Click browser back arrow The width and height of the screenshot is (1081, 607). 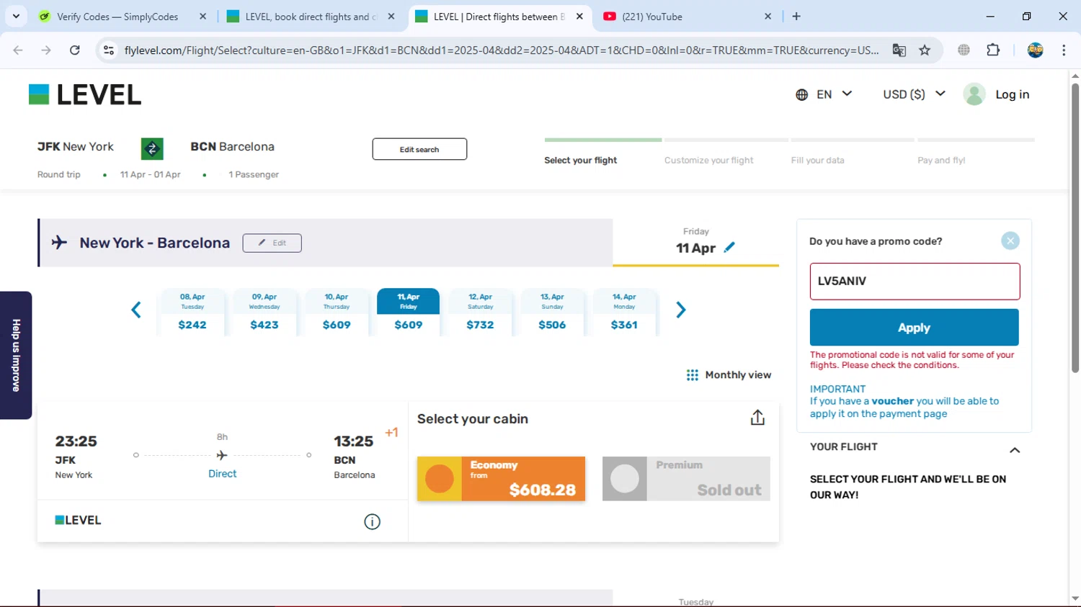[x=18, y=50]
